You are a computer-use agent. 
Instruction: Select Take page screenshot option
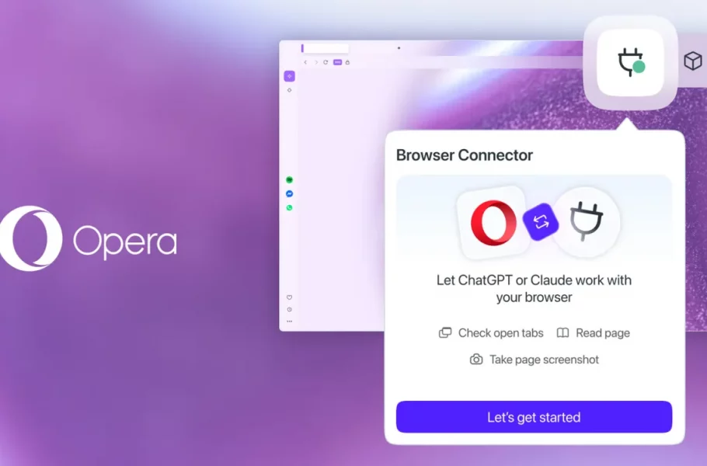(x=535, y=360)
